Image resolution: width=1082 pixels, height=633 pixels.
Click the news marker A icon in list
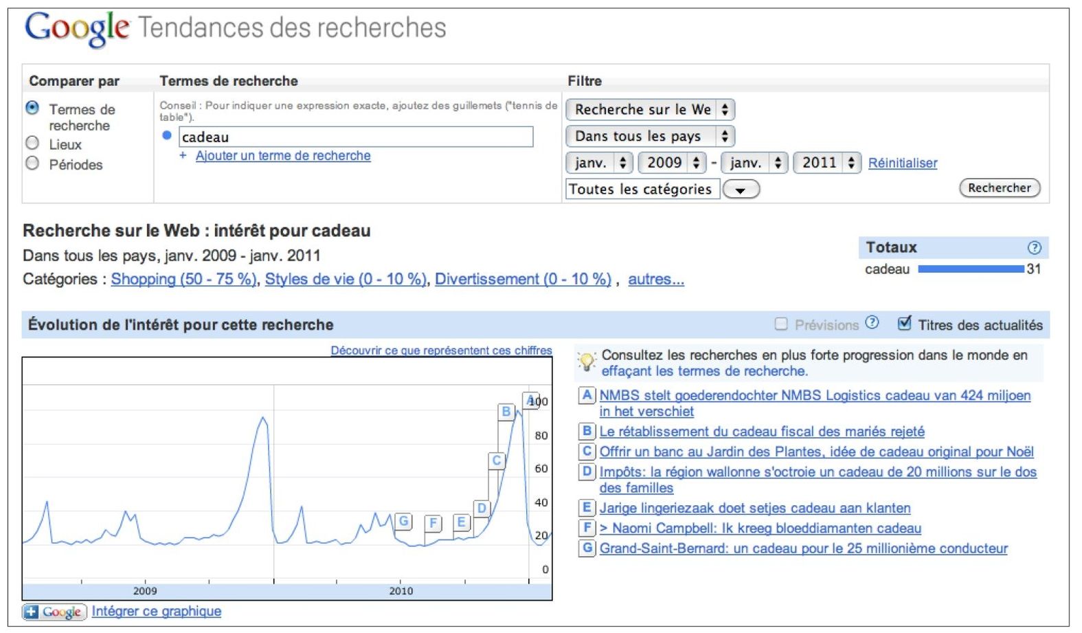click(x=587, y=395)
